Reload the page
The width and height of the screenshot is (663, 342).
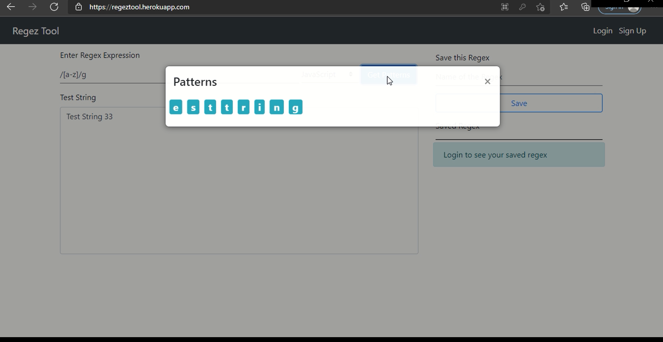54,7
